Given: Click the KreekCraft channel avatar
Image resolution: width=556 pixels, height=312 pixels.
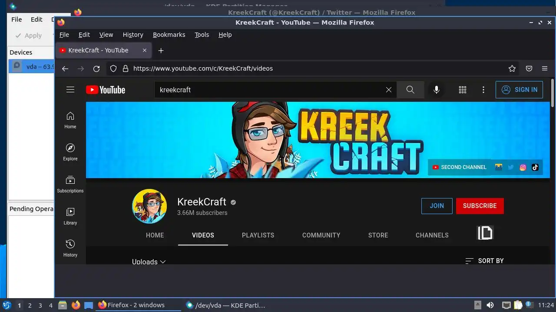Looking at the screenshot, I should coord(149,206).
